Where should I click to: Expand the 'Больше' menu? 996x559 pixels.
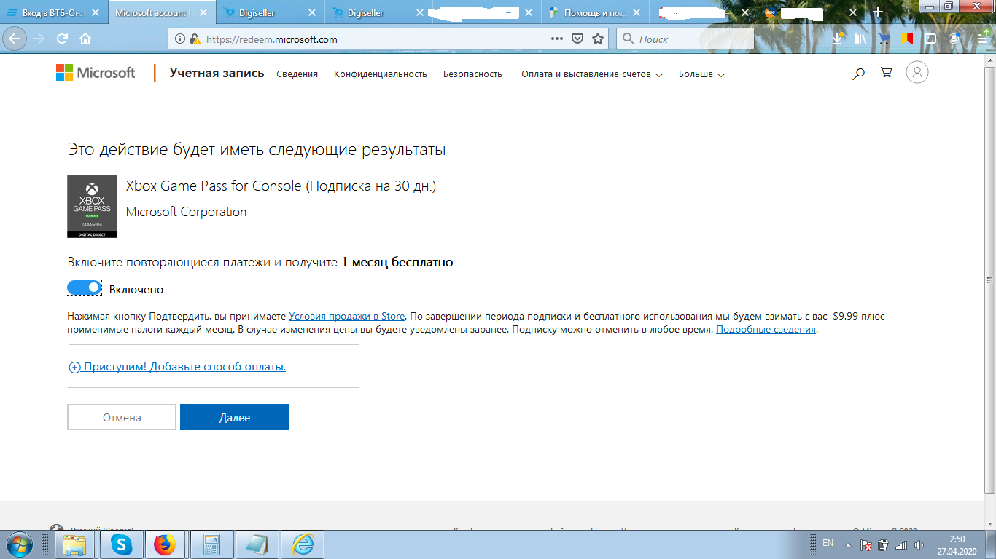[x=701, y=74]
